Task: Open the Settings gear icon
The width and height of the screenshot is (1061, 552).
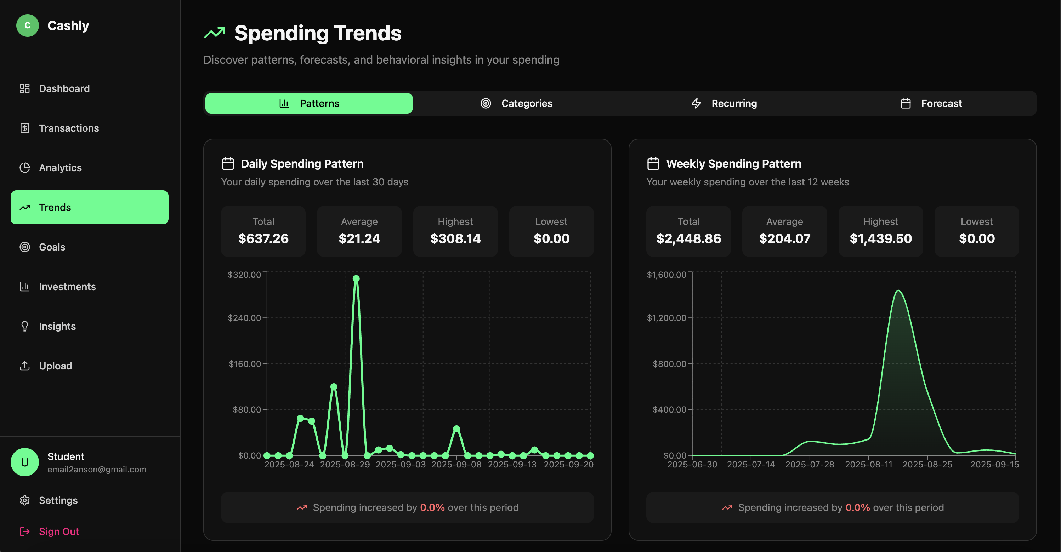Action: (25, 500)
